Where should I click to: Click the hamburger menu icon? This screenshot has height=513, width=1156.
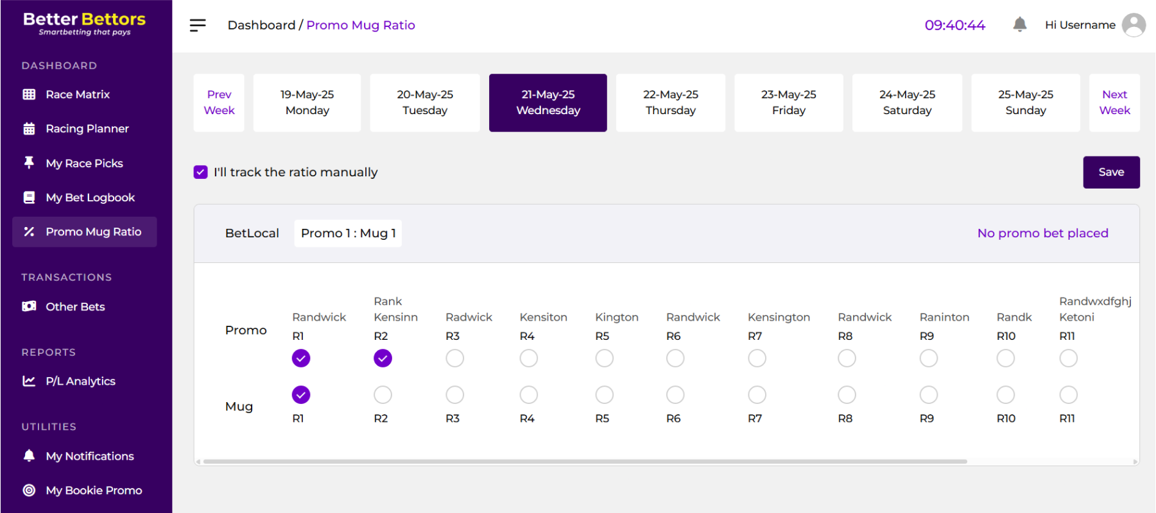pyautogui.click(x=198, y=25)
